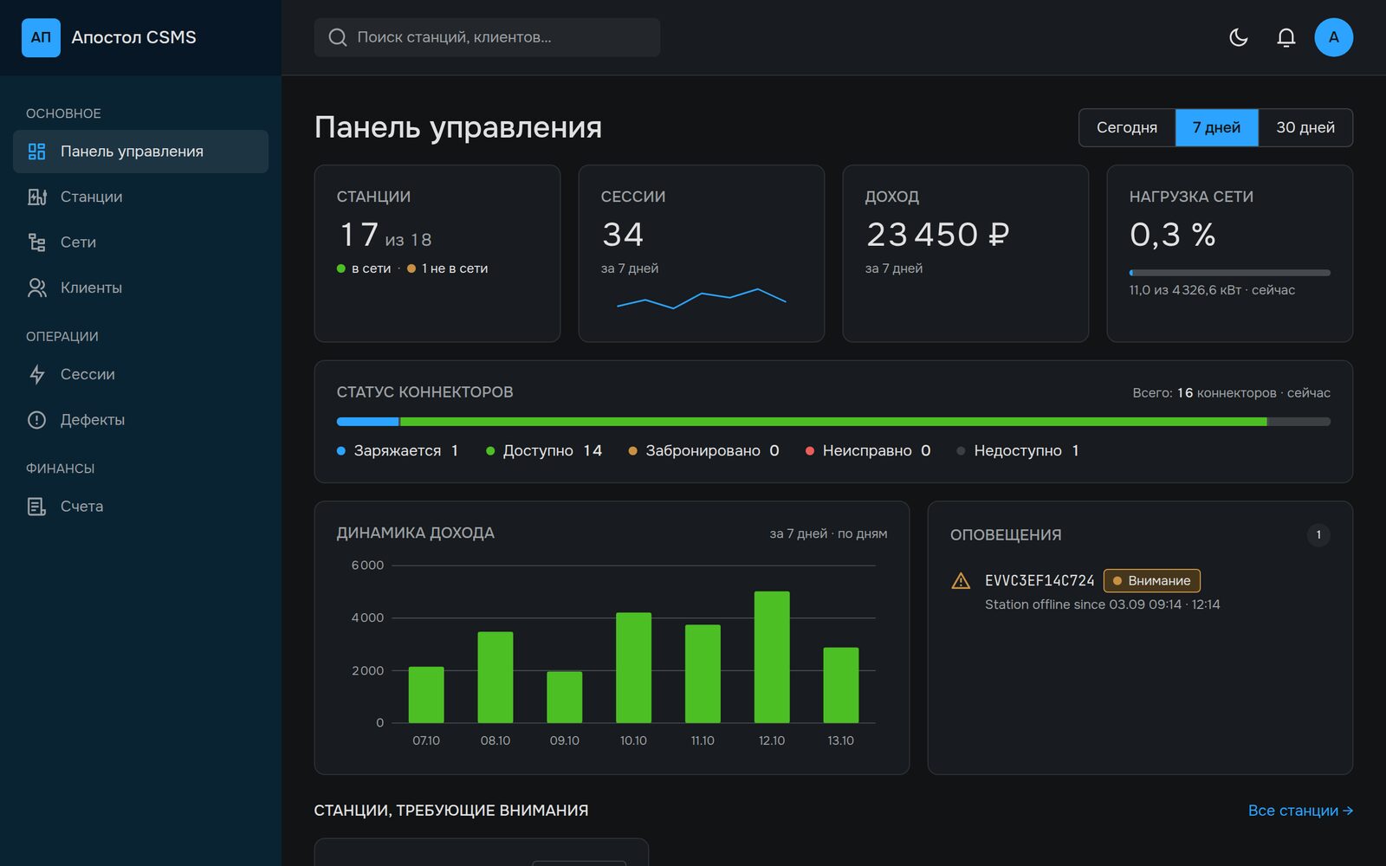Screen dimensions: 1386x866
Task: Click the notifications count badge '1'
Action: point(1318,534)
